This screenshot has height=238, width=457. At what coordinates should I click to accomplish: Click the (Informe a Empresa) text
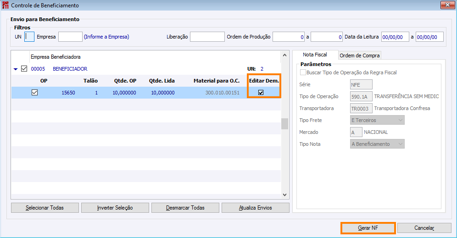tap(106, 37)
